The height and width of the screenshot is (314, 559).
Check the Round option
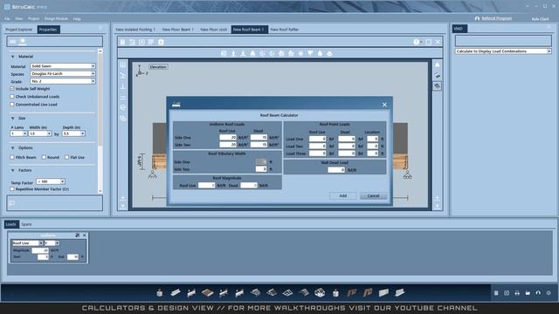coord(44,157)
